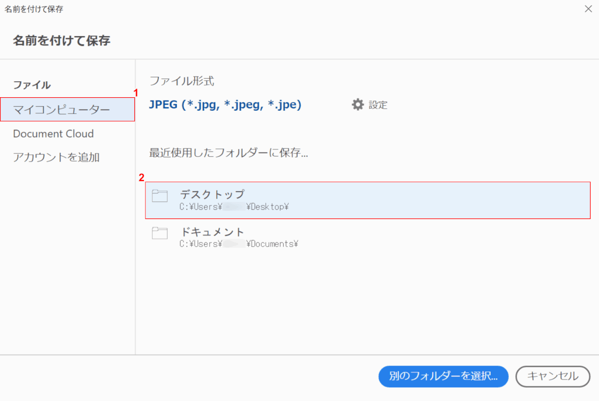Select マイコンピューター in the sidebar
This screenshot has width=599, height=401.
coord(61,109)
